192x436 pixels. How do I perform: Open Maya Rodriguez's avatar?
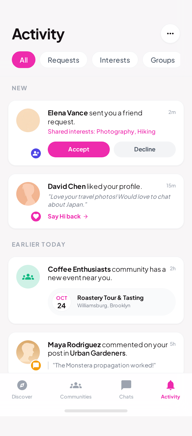28,352
